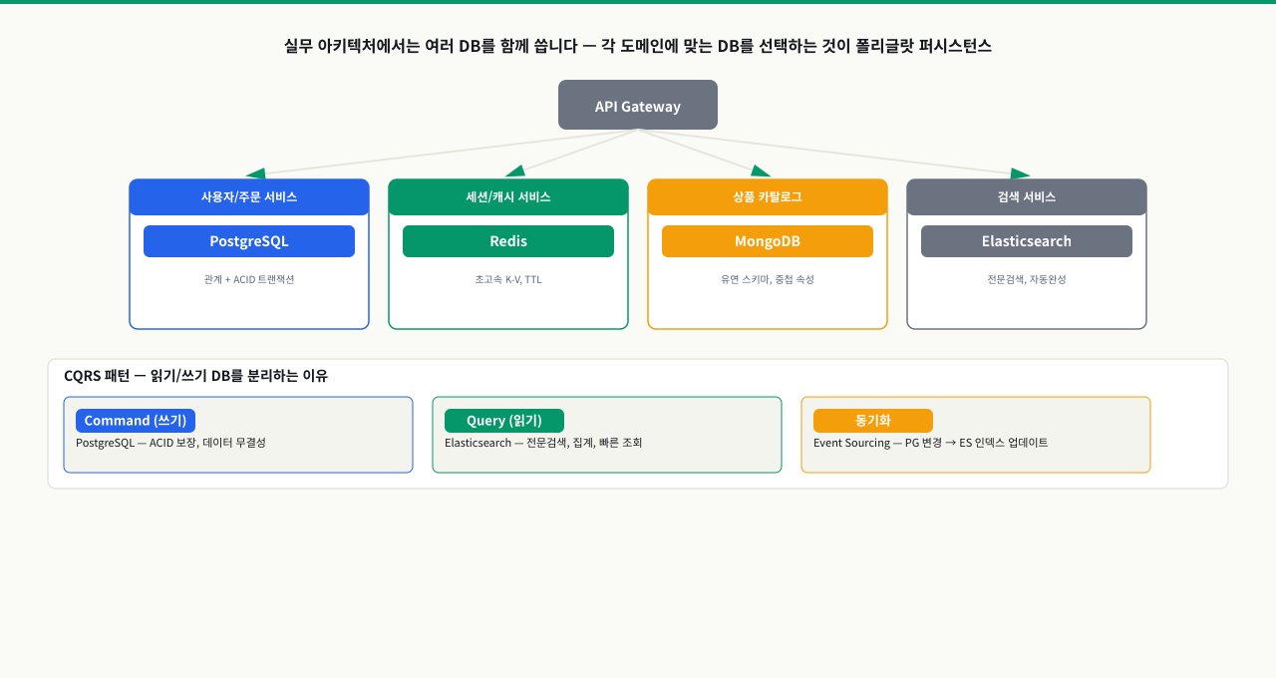This screenshot has width=1276, height=678.
Task: Select the 동기화 badge
Action: (x=873, y=421)
